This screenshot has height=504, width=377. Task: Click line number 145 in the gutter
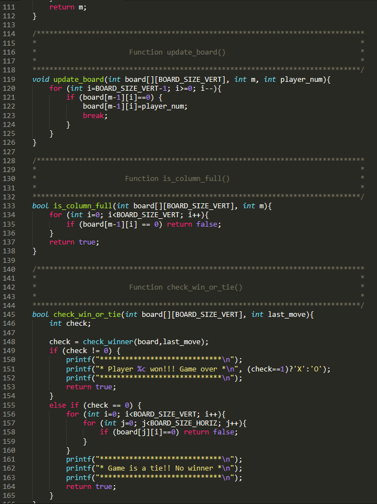9,314
